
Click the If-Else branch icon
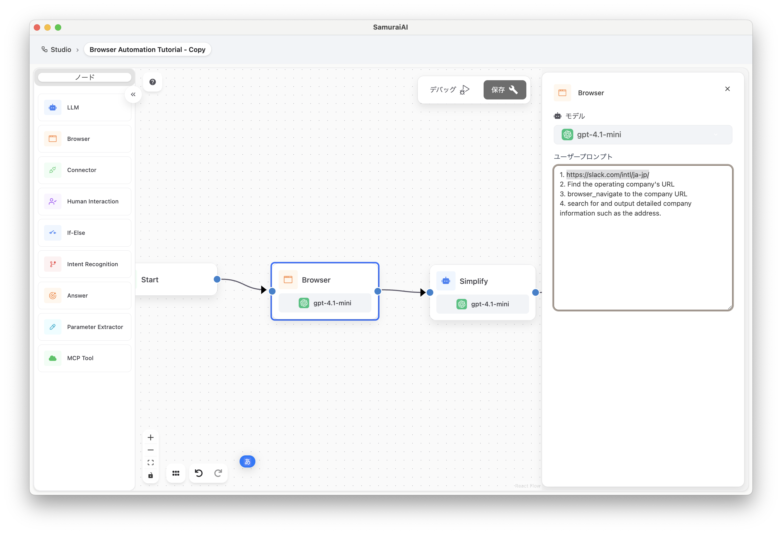53,233
